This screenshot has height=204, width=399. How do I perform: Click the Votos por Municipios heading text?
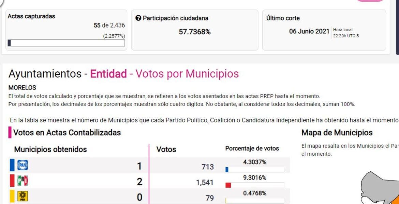tap(187, 74)
